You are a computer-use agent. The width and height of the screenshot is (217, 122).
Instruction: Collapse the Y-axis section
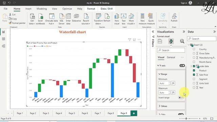pyautogui.click(x=158, y=65)
